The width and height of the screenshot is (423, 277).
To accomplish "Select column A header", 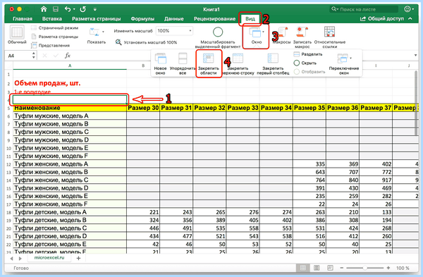I will pyautogui.click(x=70, y=66).
